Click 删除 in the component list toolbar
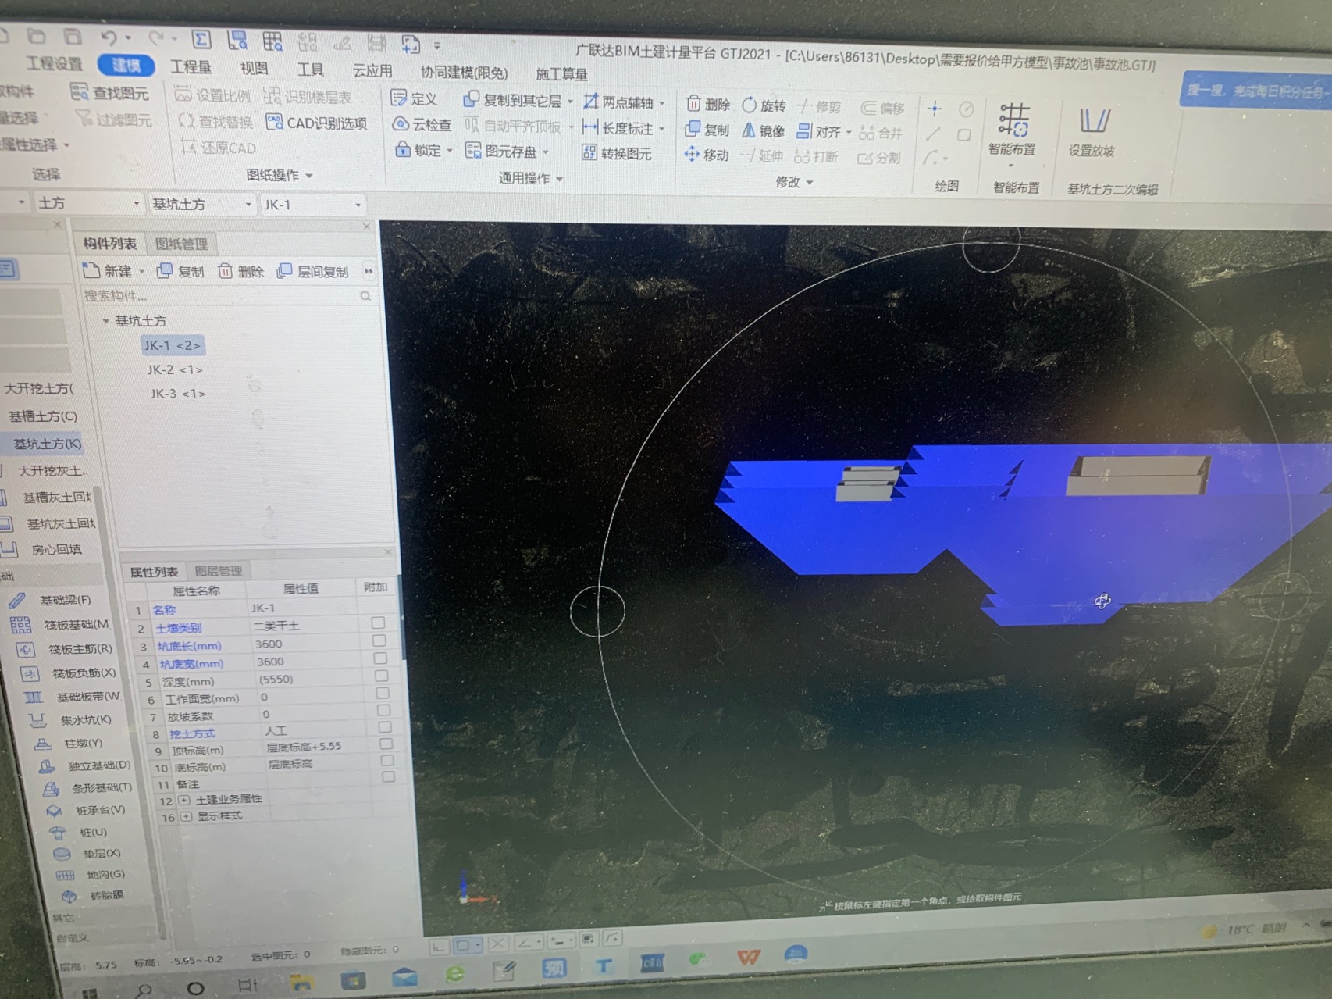 point(240,271)
